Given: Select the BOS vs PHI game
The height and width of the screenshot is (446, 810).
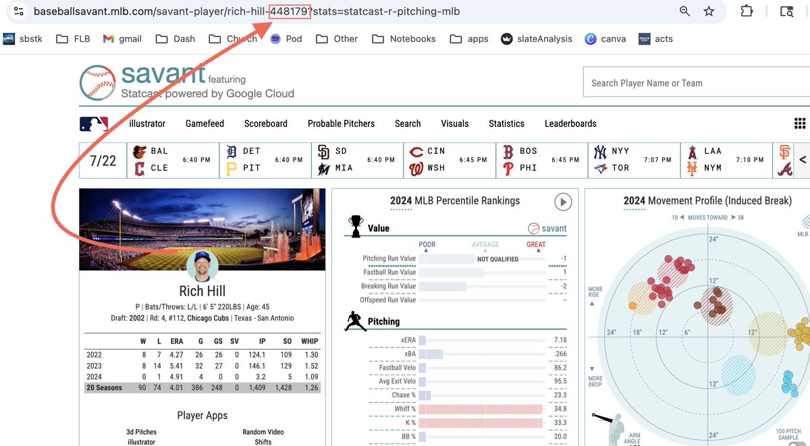Looking at the screenshot, I should [x=543, y=160].
